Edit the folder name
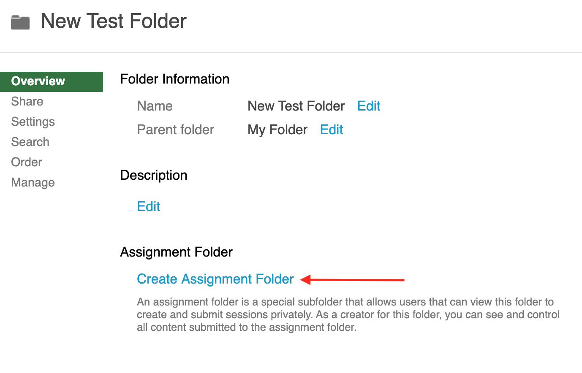This screenshot has height=373, width=582. (x=369, y=106)
